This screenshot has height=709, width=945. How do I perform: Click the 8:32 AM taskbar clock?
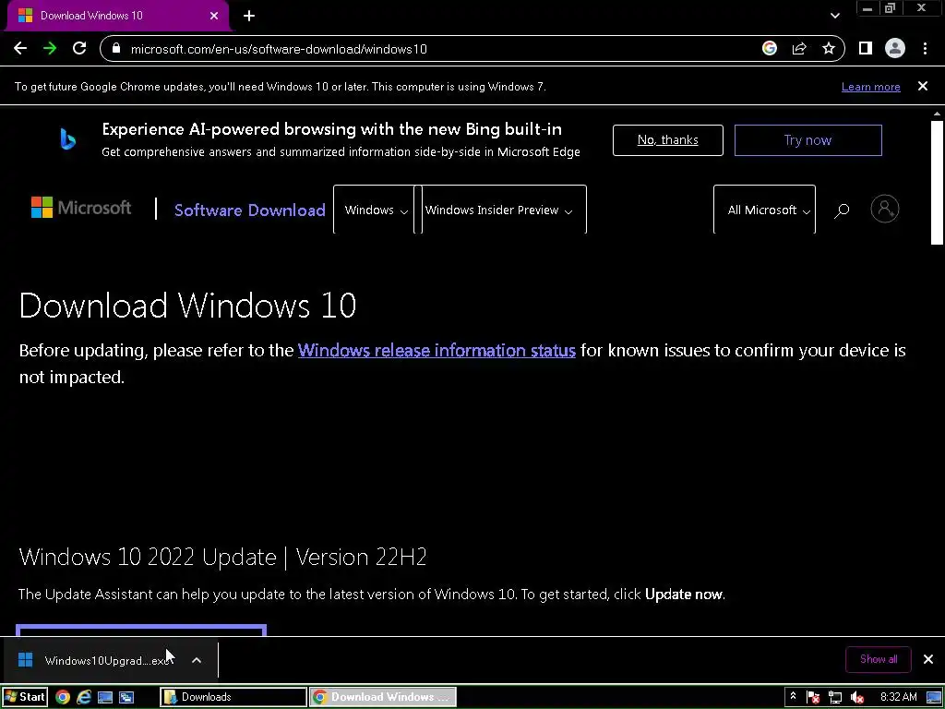pos(898,697)
